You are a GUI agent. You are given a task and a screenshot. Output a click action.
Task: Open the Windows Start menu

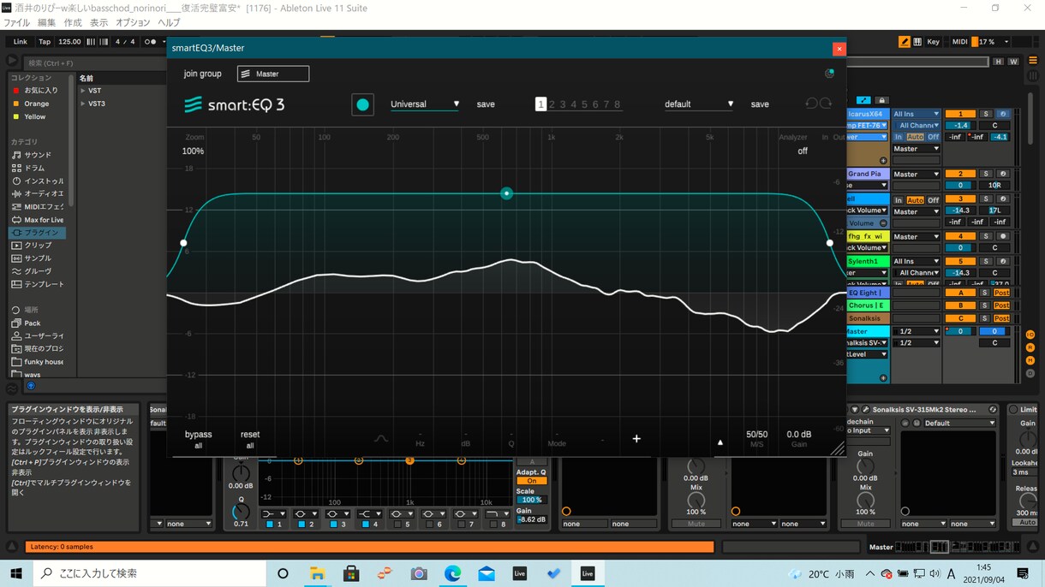tap(16, 572)
